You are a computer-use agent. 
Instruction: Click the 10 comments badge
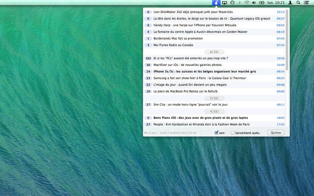coord(148,91)
